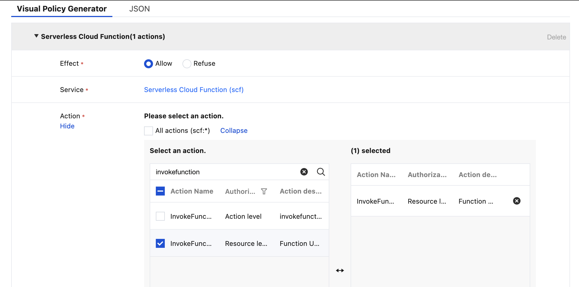Image resolution: width=579 pixels, height=287 pixels.
Task: Clear the invokefunction search text
Action: point(304,172)
